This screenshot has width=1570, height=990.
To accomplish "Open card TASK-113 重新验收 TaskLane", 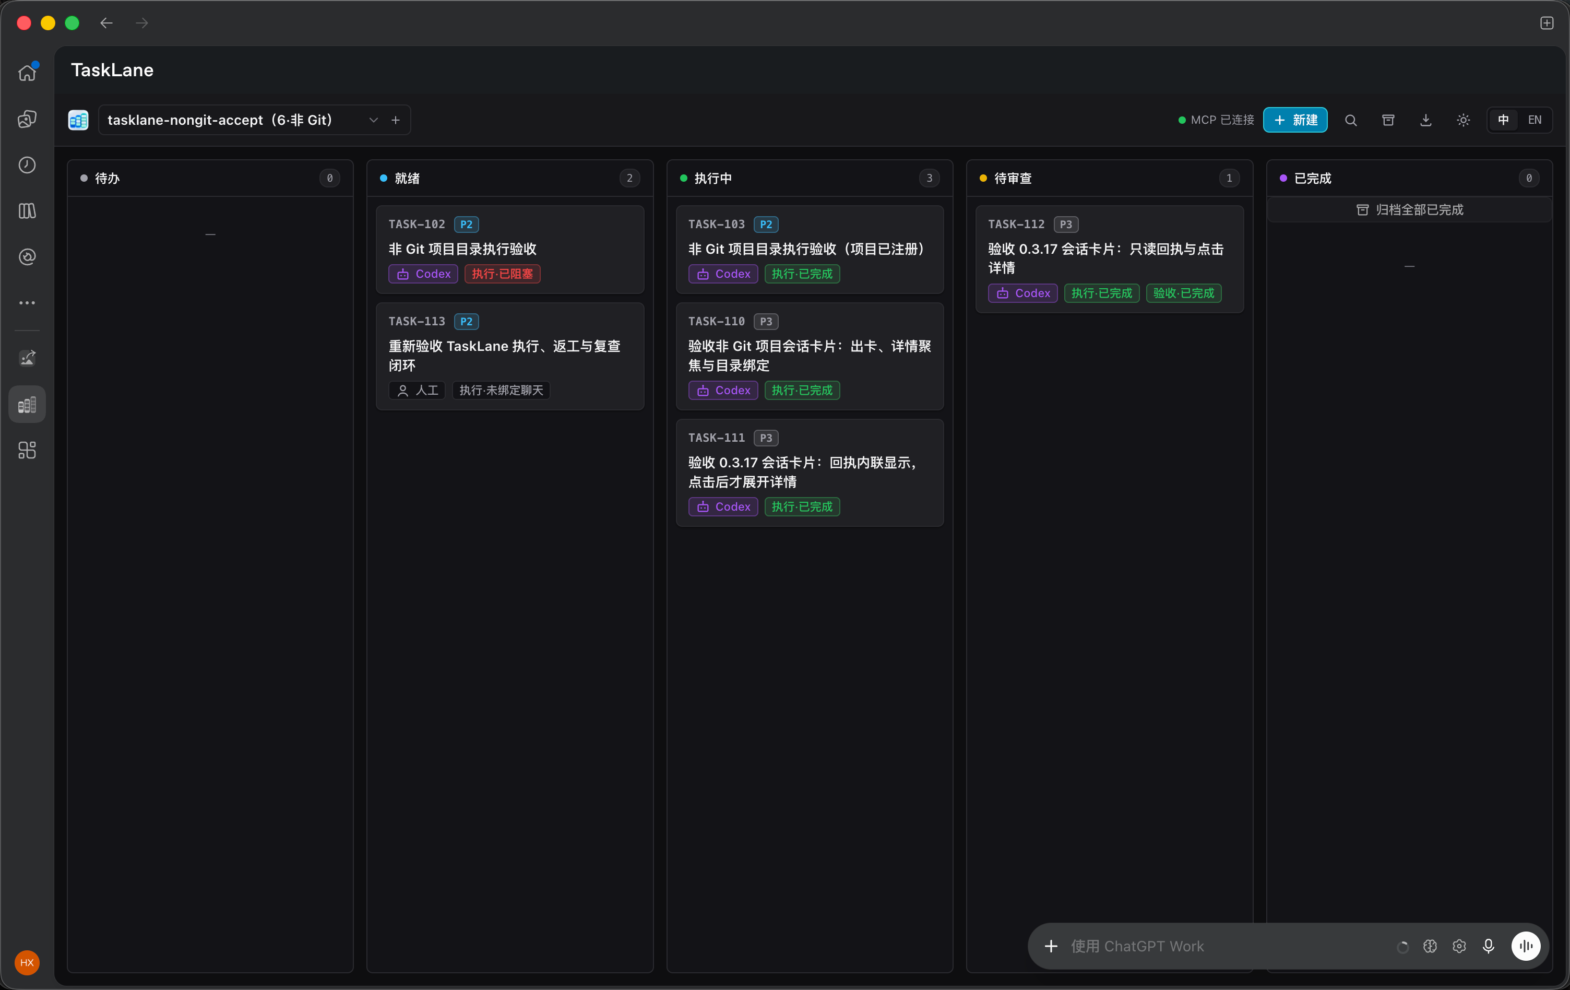I will point(510,356).
